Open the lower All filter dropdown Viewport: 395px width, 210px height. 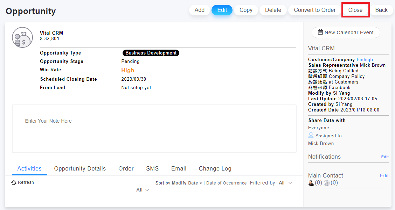[x=143, y=190]
